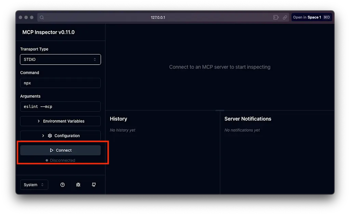Focus the Command field containing npx
Image resolution: width=350 pixels, height=215 pixels.
click(60, 83)
